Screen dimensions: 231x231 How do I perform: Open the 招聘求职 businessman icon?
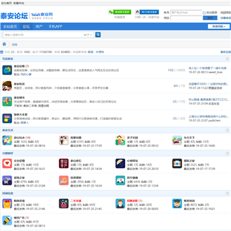tap(120, 203)
